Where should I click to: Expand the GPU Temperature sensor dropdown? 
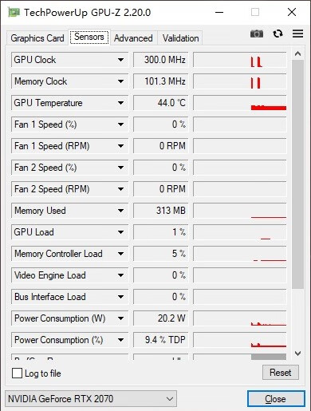point(120,103)
